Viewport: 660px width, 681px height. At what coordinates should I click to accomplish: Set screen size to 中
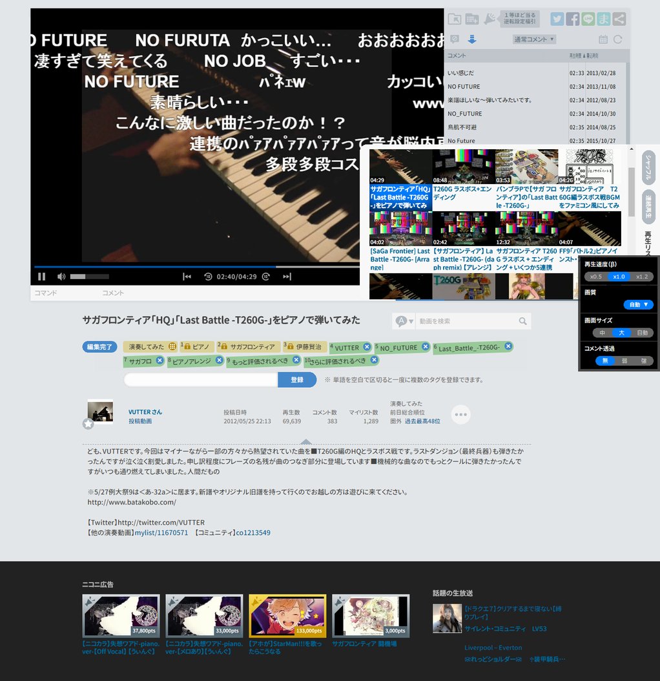(603, 333)
